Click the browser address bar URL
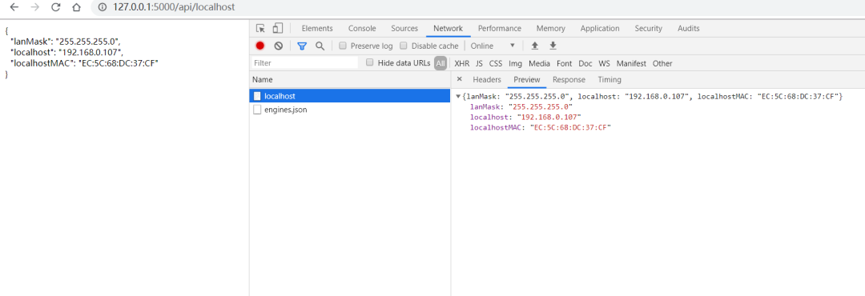The height and width of the screenshot is (296, 865). click(x=174, y=8)
